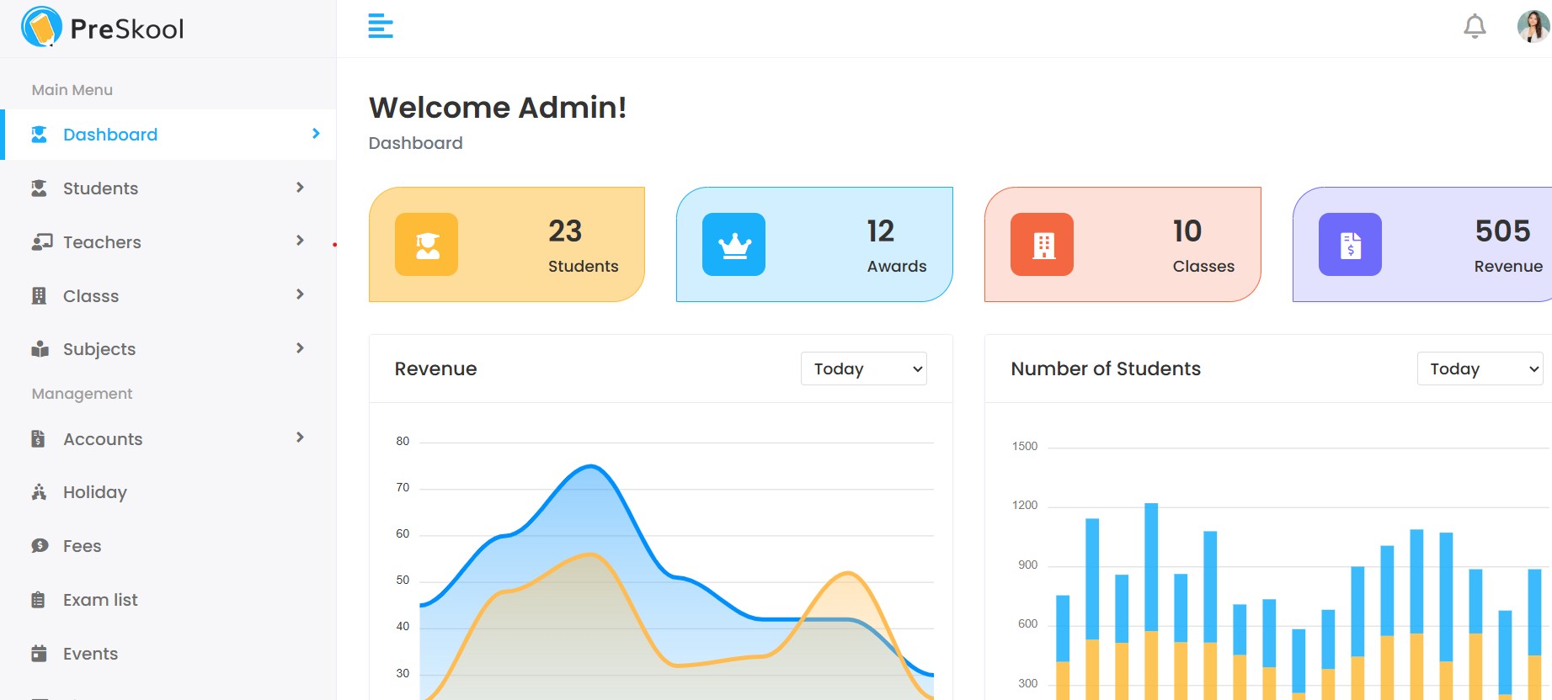Screen dimensions: 1552x700
Task: Open the Classs menu item
Action: tap(91, 296)
